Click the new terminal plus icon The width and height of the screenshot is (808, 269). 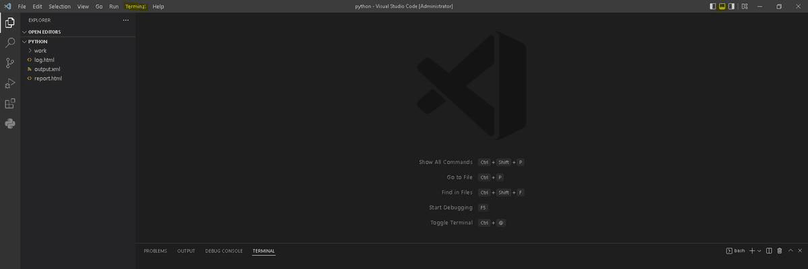point(752,251)
